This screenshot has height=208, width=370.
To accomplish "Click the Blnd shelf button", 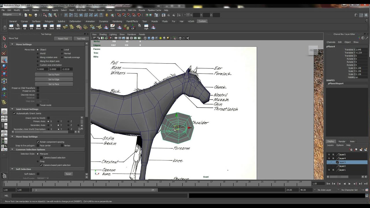I will point(38,27).
